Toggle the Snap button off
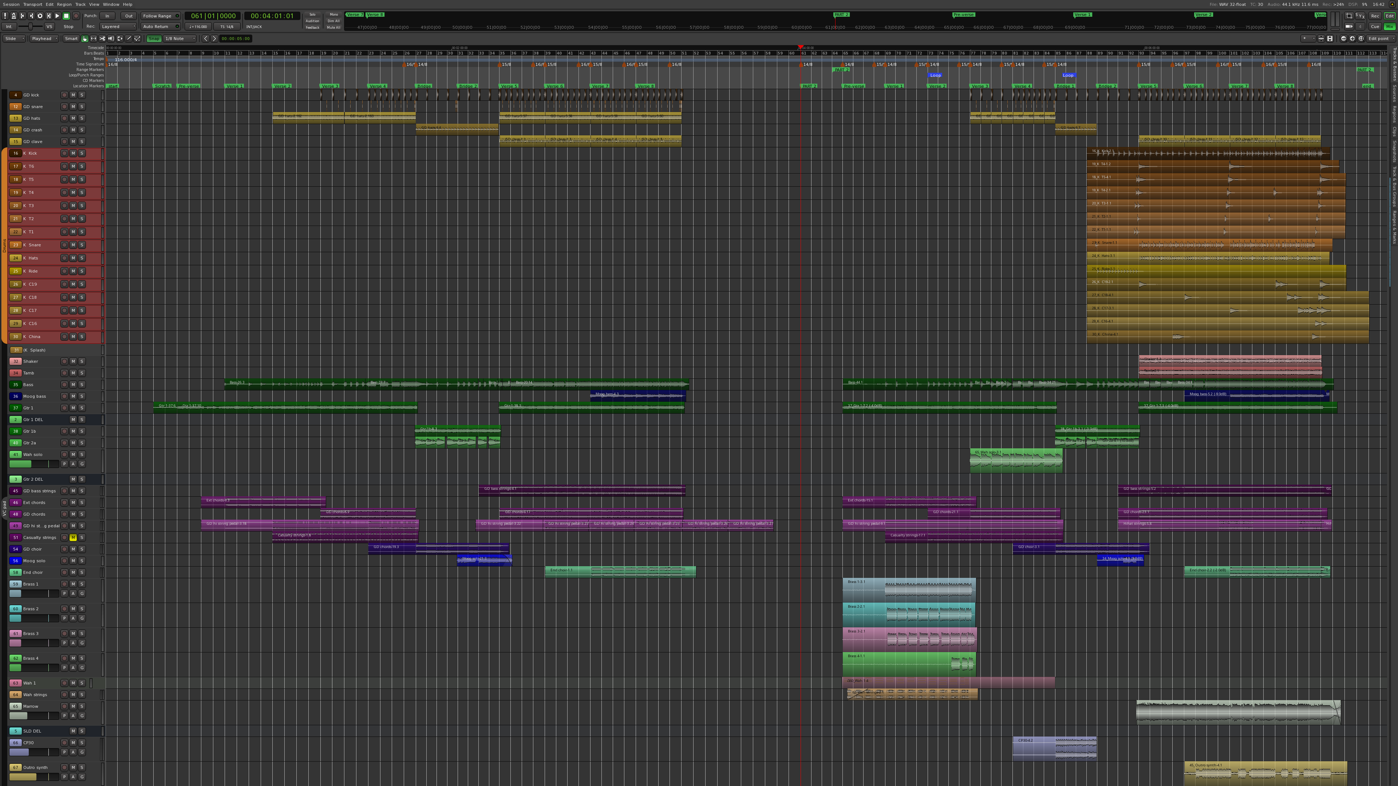Viewport: 1398px width, 786px height. (154, 39)
